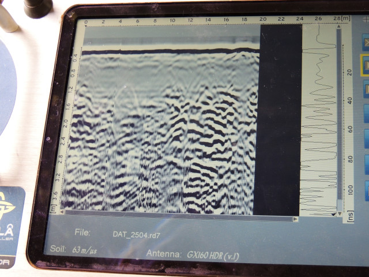This screenshot has height=277, width=369.
Task: Click the right arrow of the radargram scrollbar
Action: pyautogui.click(x=296, y=219)
